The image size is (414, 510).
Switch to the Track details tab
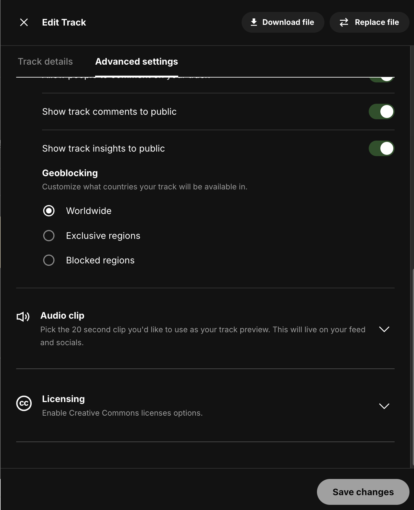[46, 61]
